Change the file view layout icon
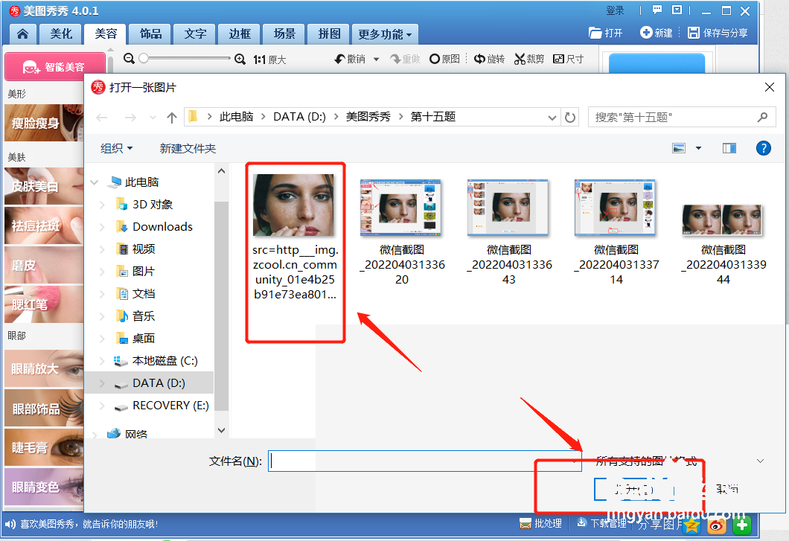The height and width of the screenshot is (541, 789). click(679, 148)
